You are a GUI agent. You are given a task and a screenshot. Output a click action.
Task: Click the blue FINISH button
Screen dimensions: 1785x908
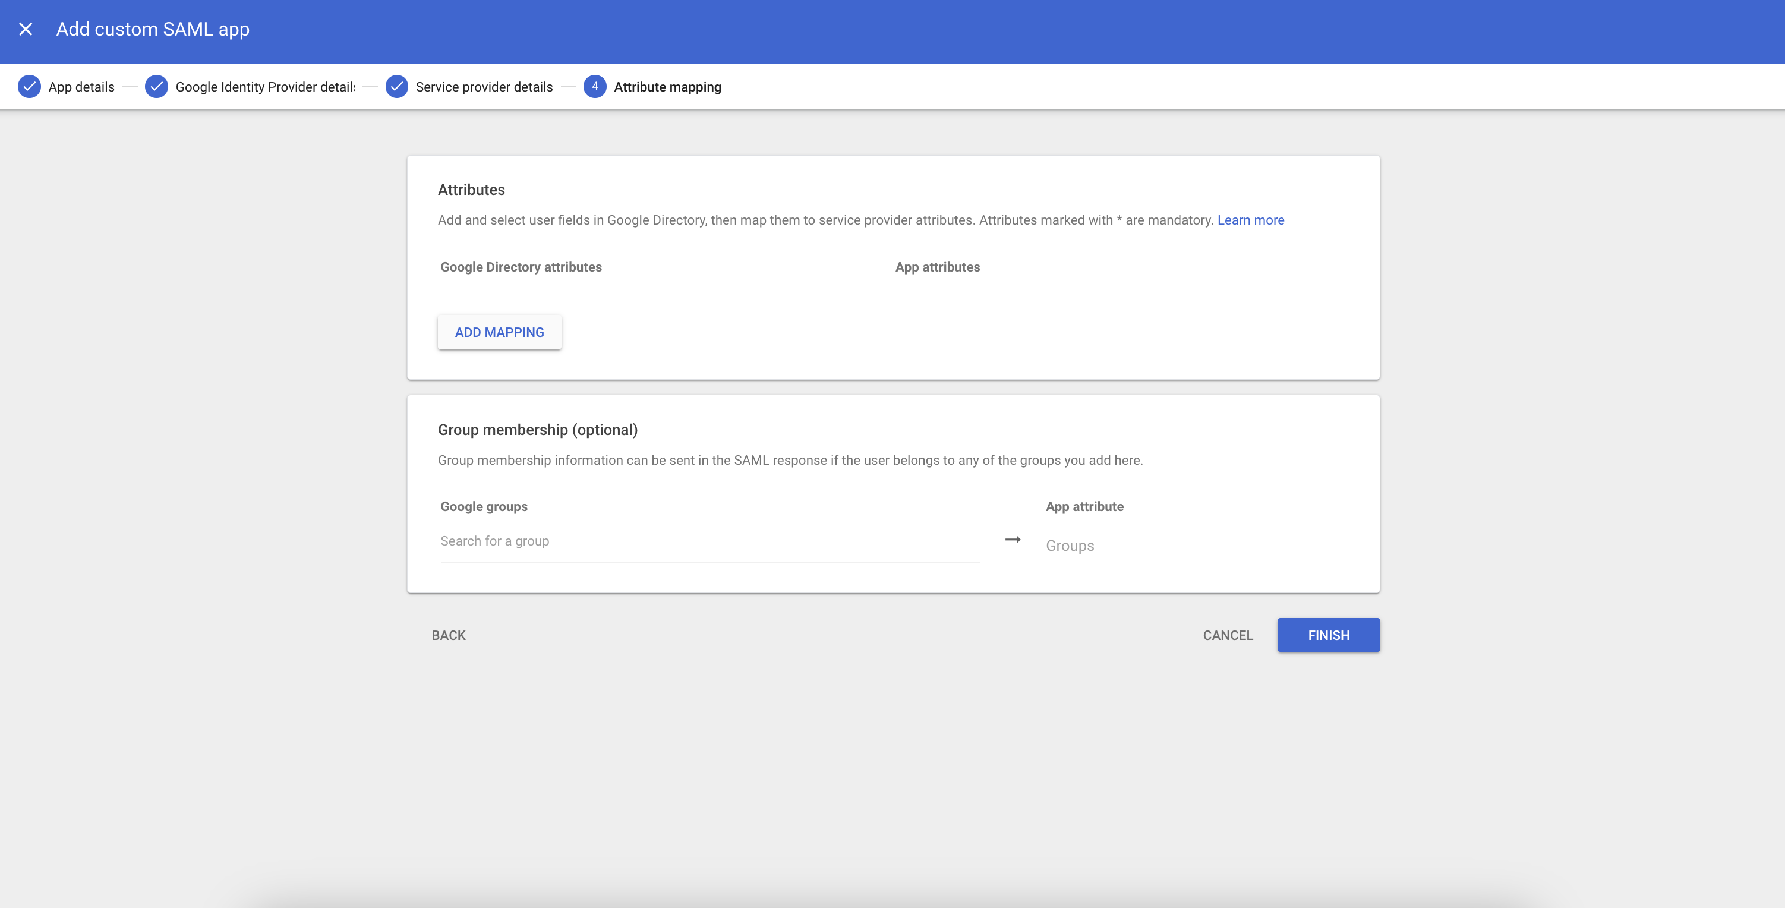tap(1327, 635)
